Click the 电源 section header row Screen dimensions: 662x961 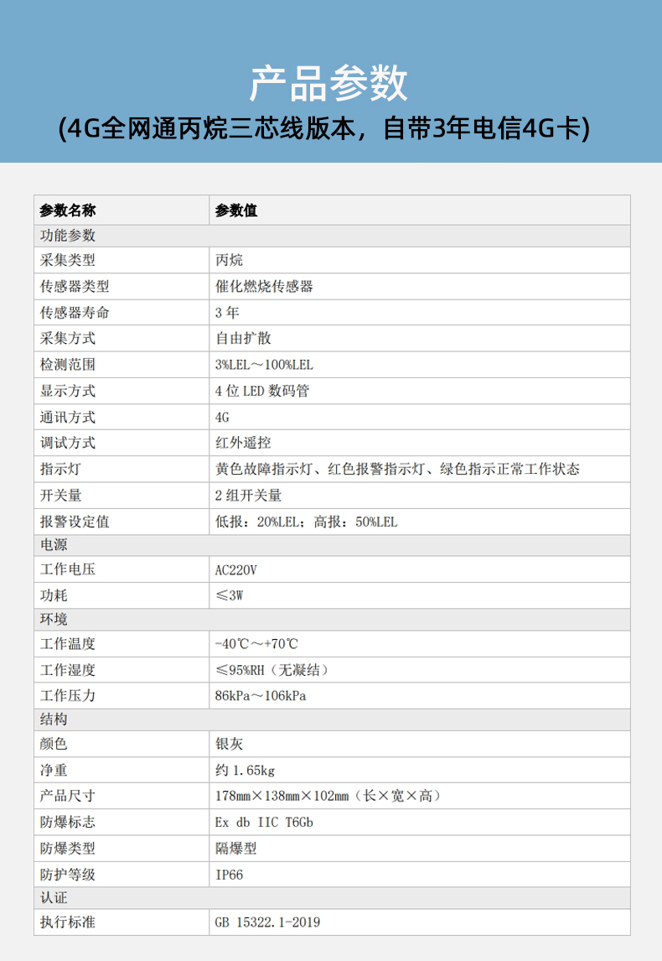click(x=54, y=545)
